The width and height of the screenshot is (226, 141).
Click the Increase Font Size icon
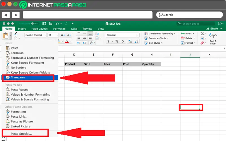[63, 35]
